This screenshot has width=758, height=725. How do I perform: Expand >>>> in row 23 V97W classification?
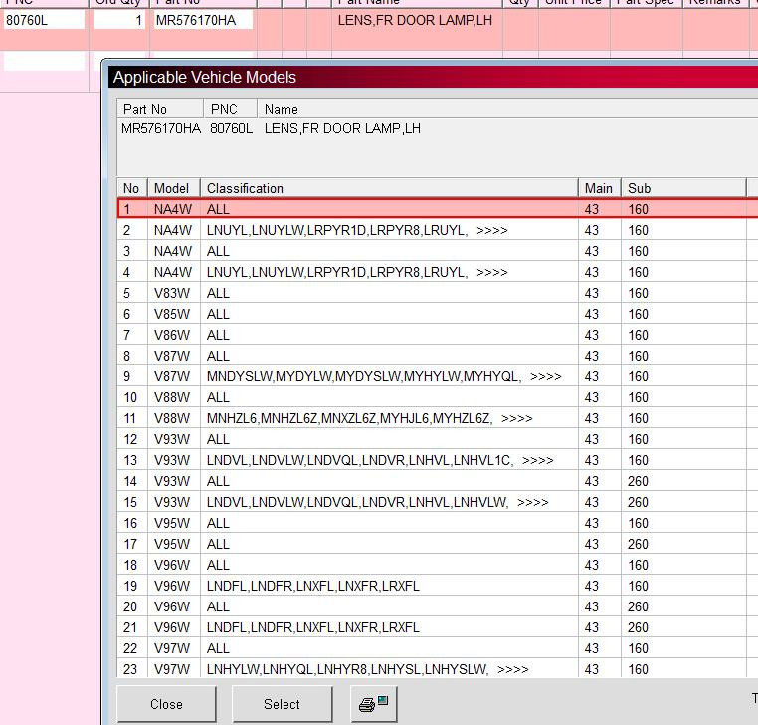(513, 669)
